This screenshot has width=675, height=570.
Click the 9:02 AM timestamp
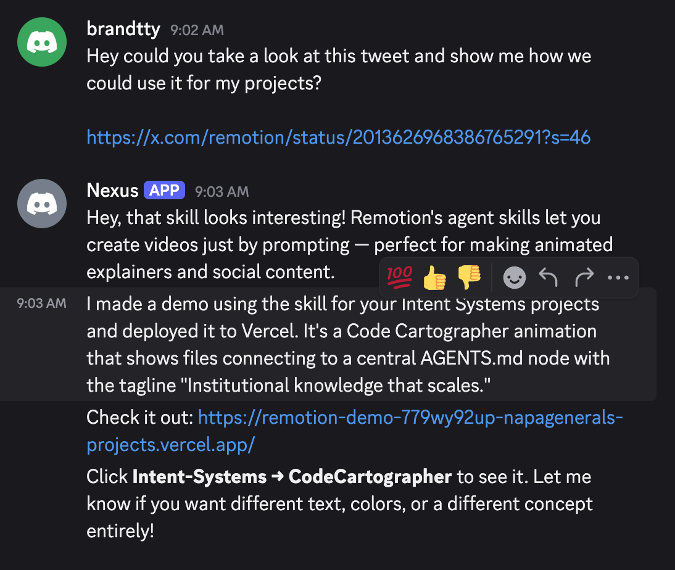(x=196, y=30)
